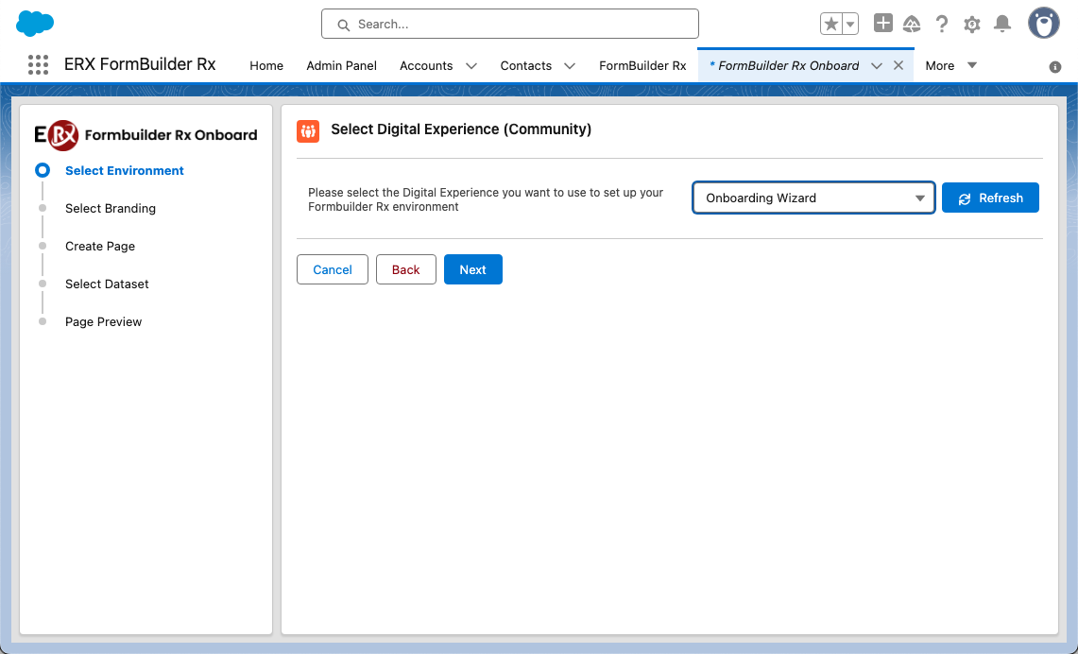Open Global Actions plus icon
Image resolution: width=1078 pixels, height=654 pixels.
pyautogui.click(x=882, y=24)
